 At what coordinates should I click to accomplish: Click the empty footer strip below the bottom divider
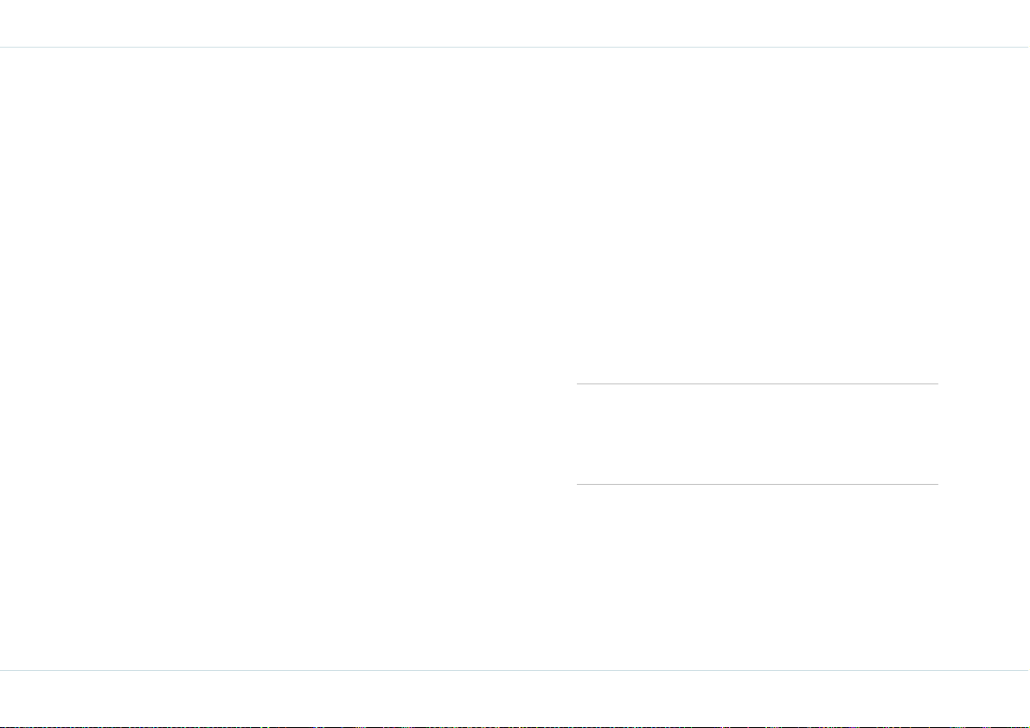tap(515, 698)
